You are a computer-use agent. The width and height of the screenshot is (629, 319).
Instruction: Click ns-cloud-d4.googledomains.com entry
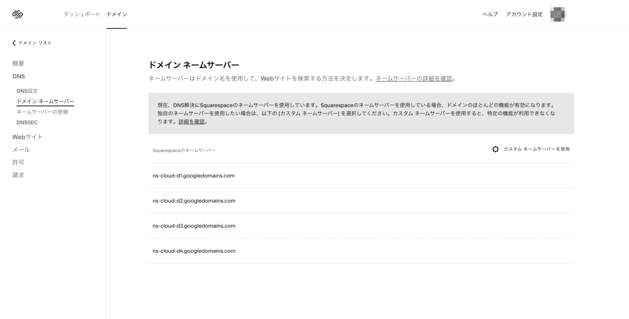click(x=361, y=251)
